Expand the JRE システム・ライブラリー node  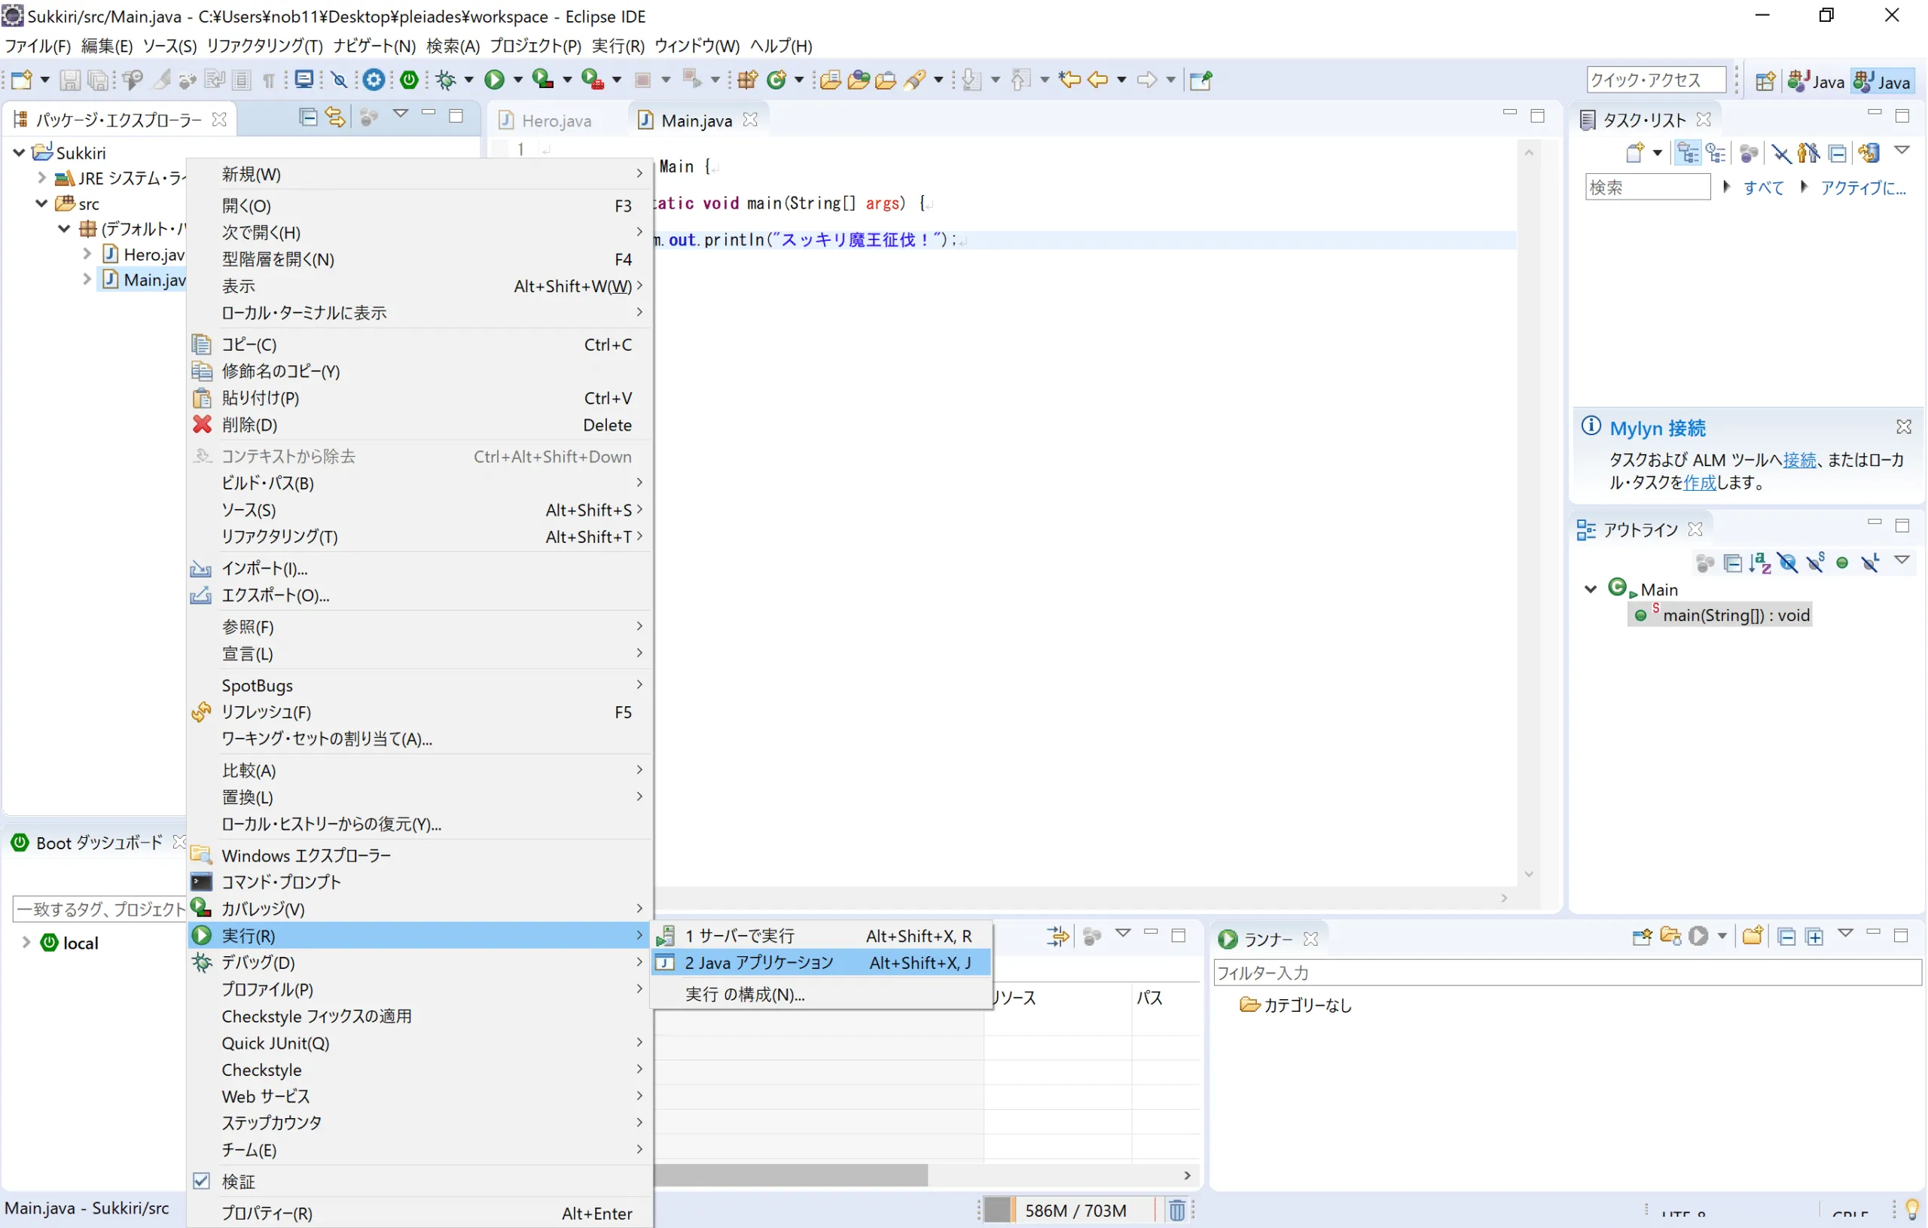click(41, 178)
